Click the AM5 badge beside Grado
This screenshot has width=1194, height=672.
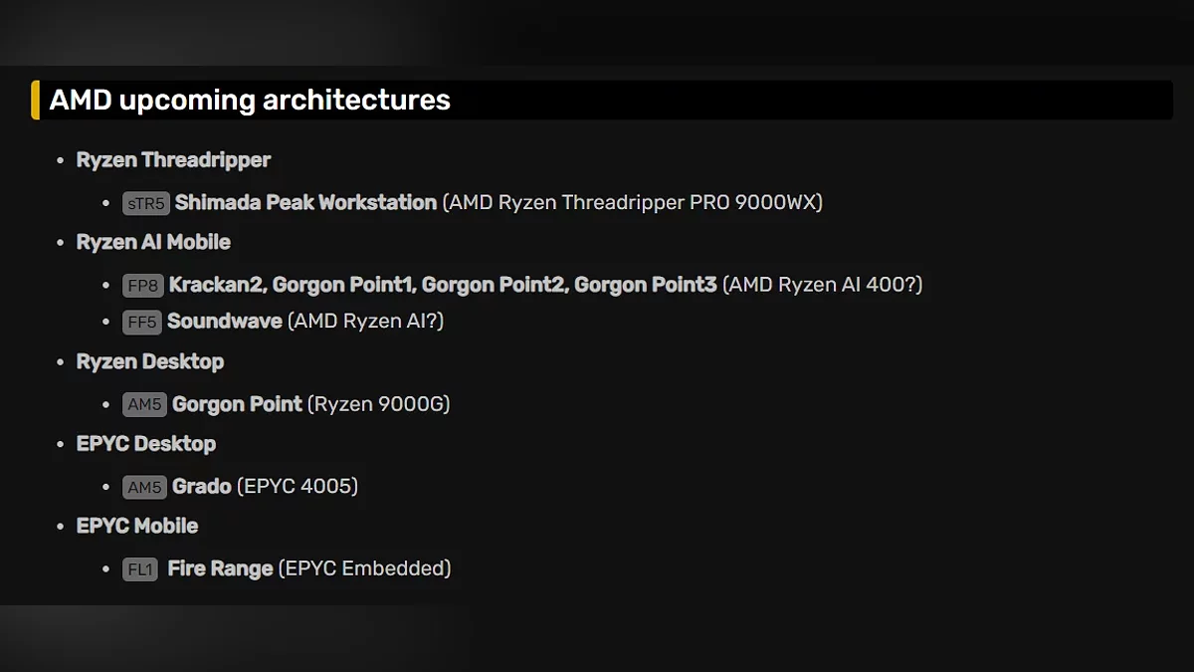144,487
